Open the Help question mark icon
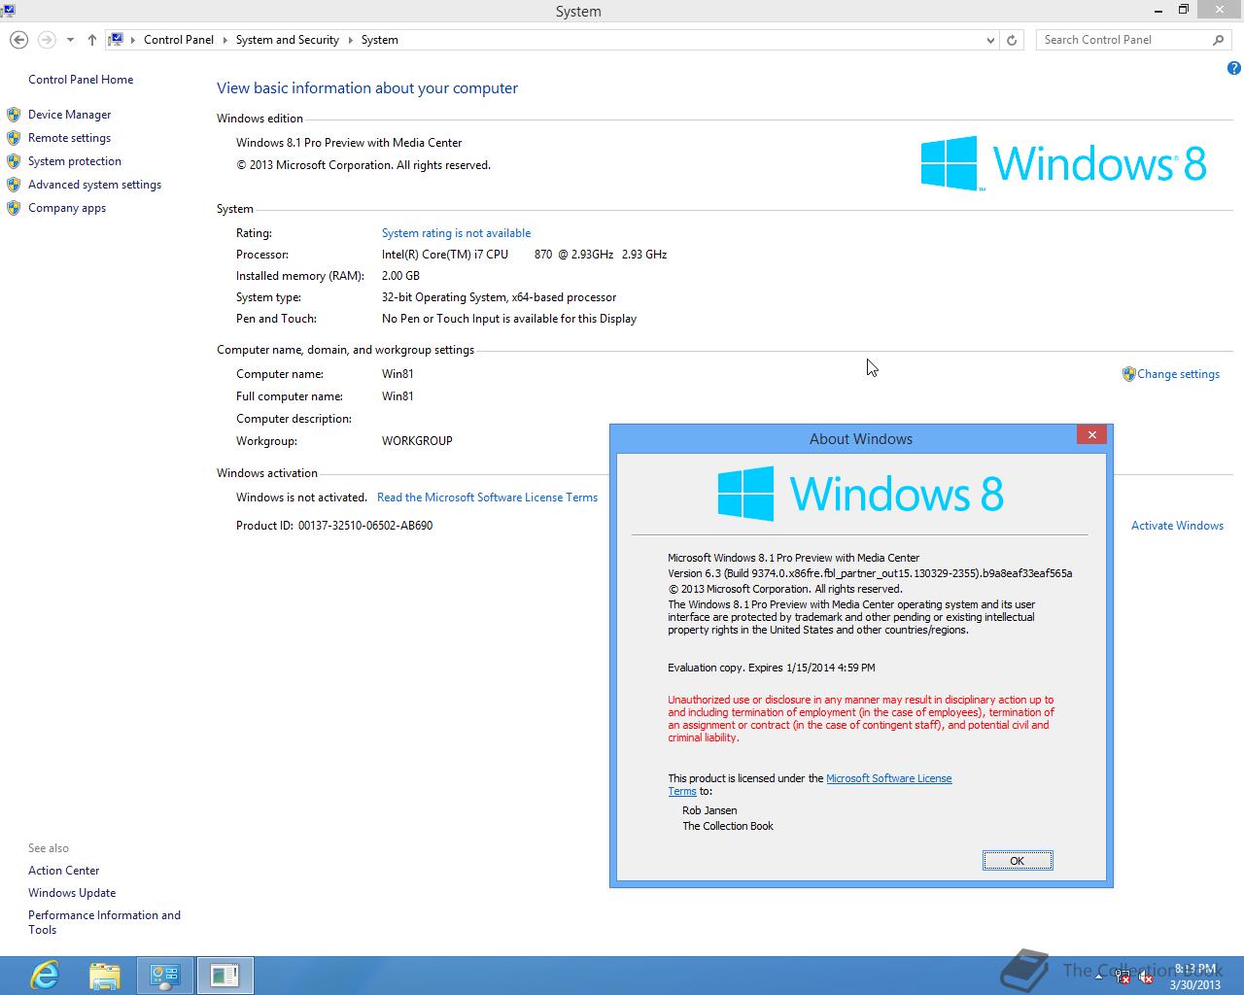1244x995 pixels. tap(1233, 68)
